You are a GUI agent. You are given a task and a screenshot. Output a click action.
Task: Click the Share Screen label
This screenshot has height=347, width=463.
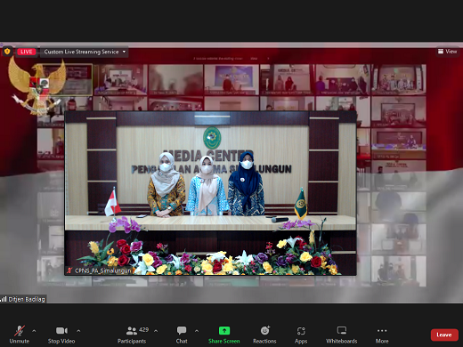tap(224, 341)
